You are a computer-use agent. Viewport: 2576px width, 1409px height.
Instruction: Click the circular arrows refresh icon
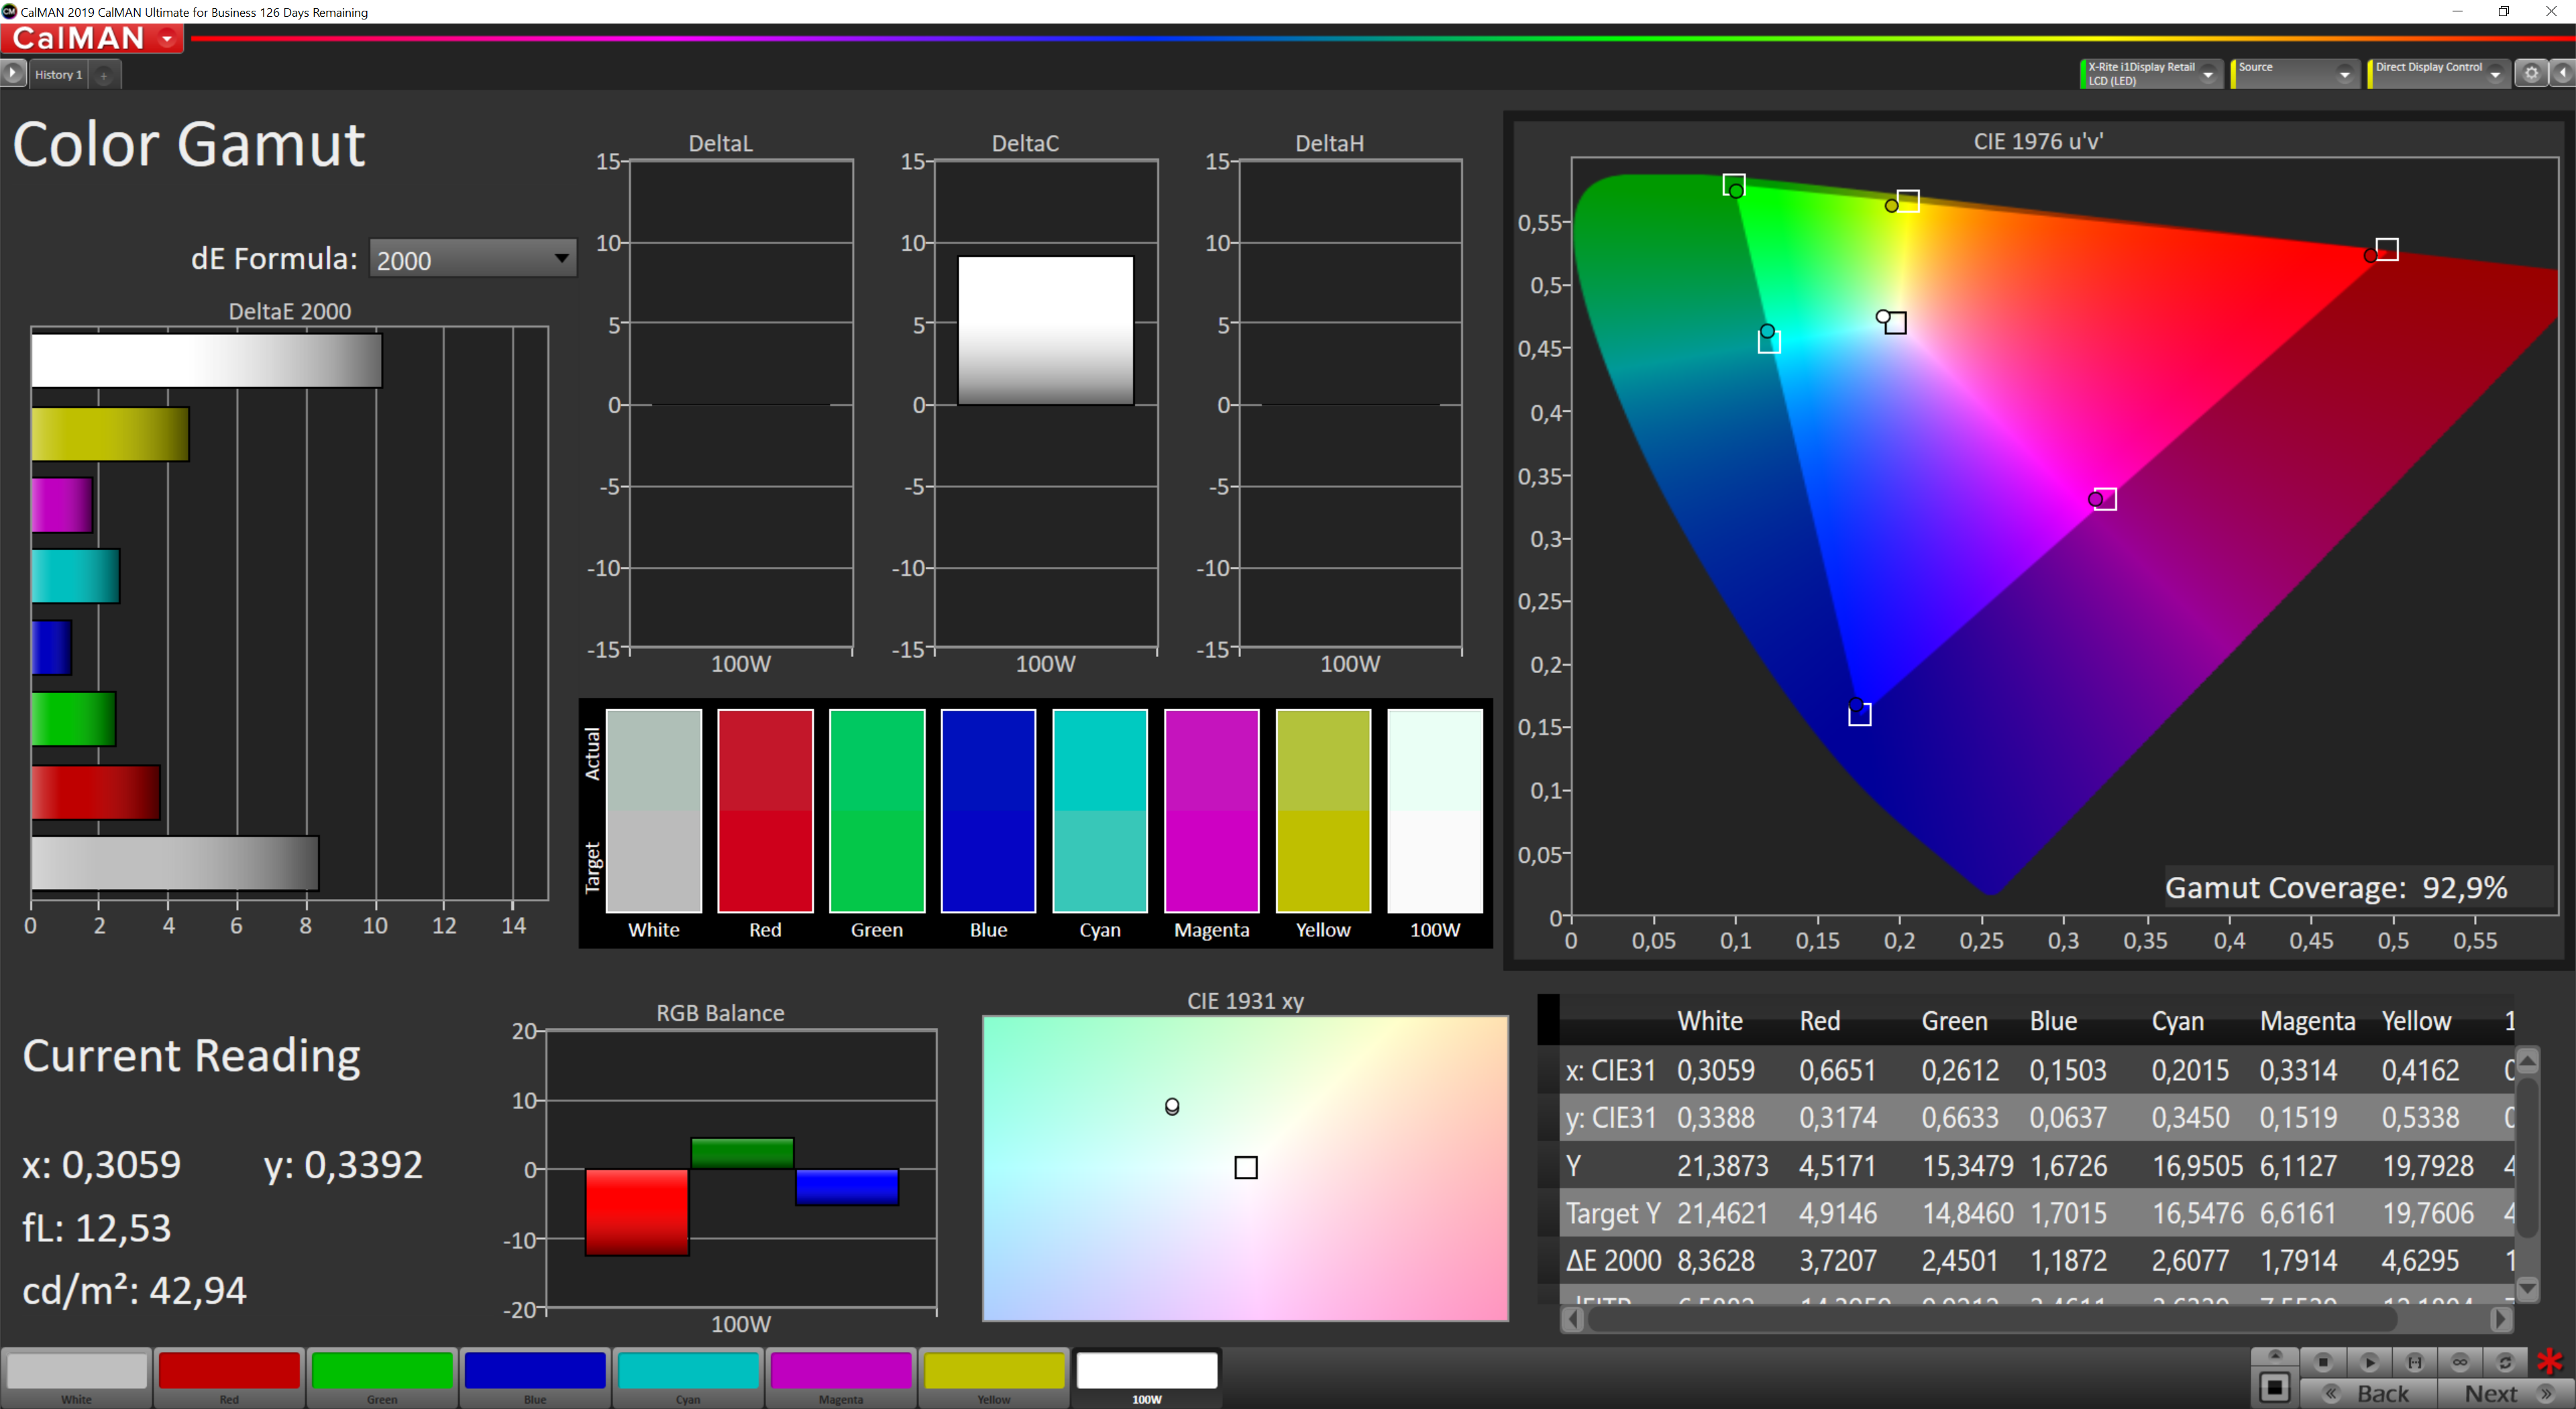2505,1362
